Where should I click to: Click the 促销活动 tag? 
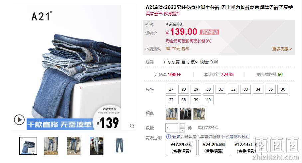pos(210,32)
